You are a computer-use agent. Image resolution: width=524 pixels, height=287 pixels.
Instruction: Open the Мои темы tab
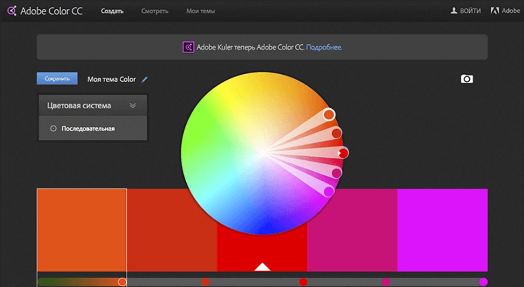click(201, 11)
